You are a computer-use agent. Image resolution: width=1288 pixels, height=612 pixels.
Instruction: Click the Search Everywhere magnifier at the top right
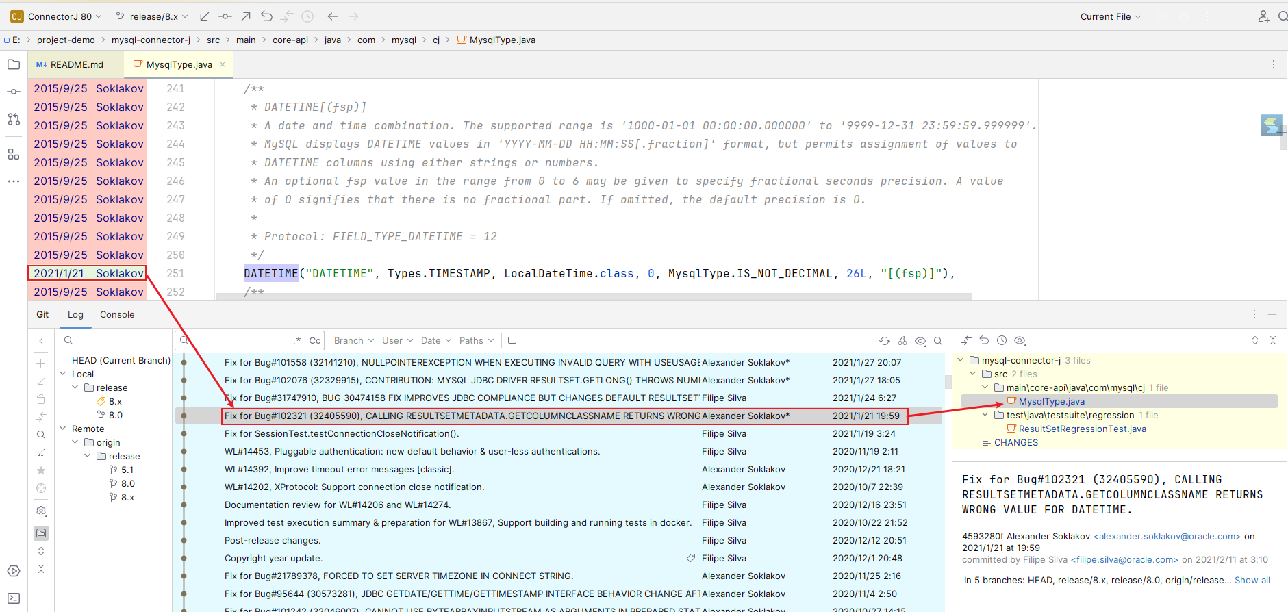point(1283,16)
